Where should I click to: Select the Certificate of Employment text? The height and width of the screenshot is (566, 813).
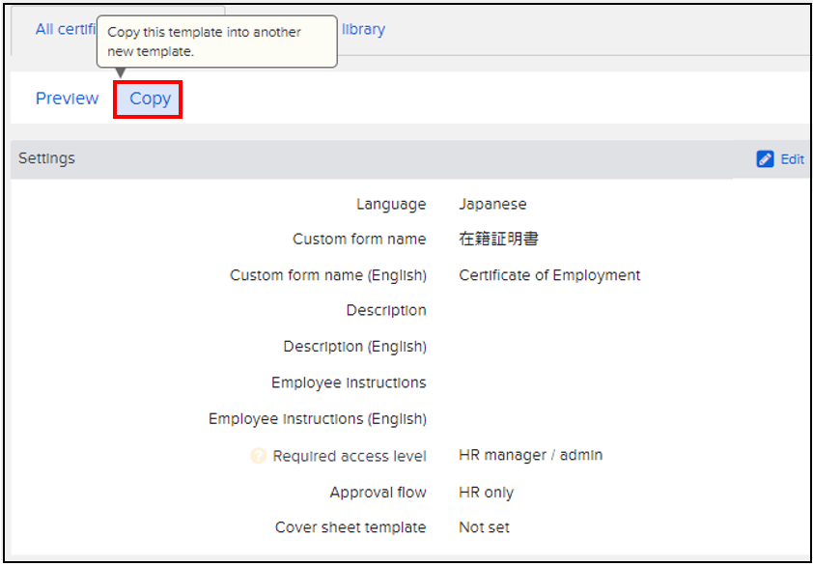(549, 275)
